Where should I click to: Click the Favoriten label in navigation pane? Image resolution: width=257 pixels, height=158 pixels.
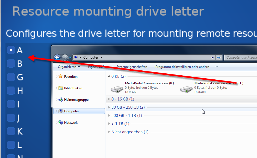pyautogui.click(x=71, y=77)
